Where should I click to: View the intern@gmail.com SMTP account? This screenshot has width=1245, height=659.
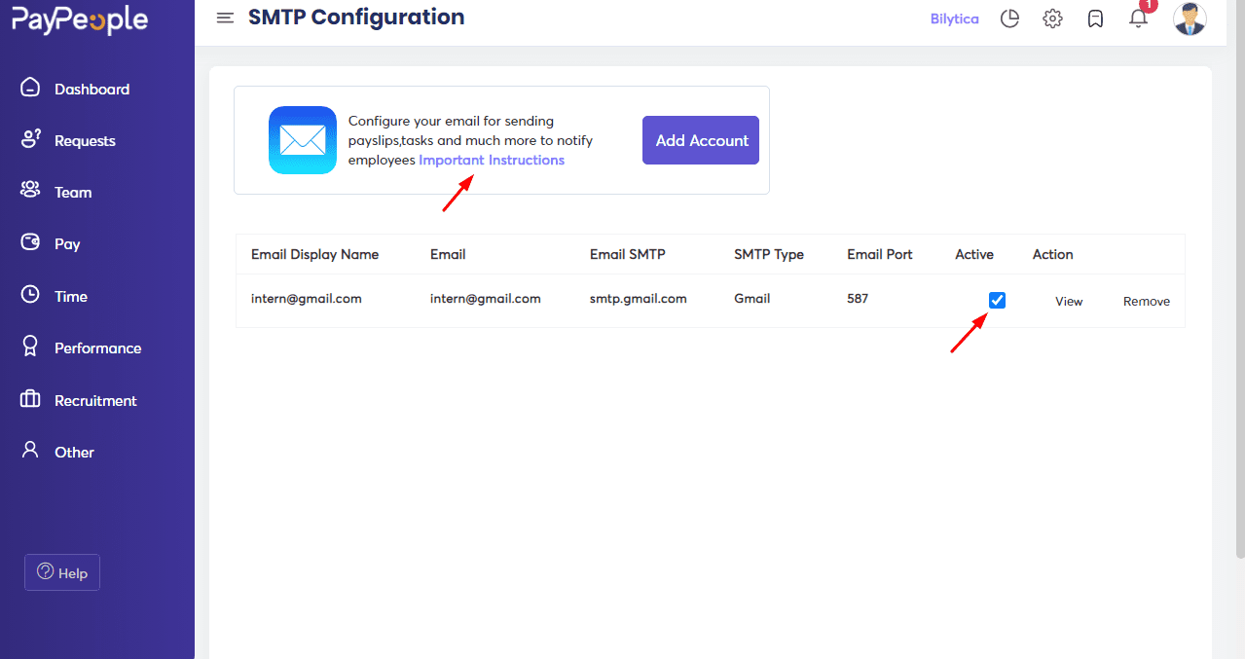[x=1069, y=301]
